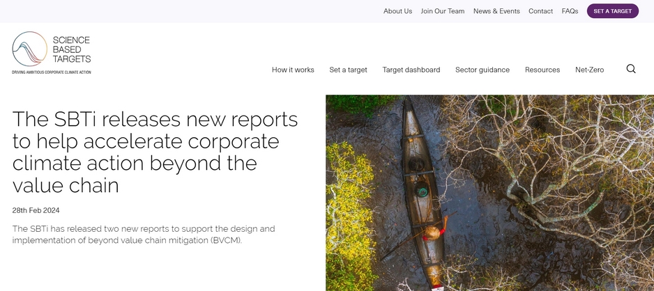Visit the Contact page

click(540, 11)
